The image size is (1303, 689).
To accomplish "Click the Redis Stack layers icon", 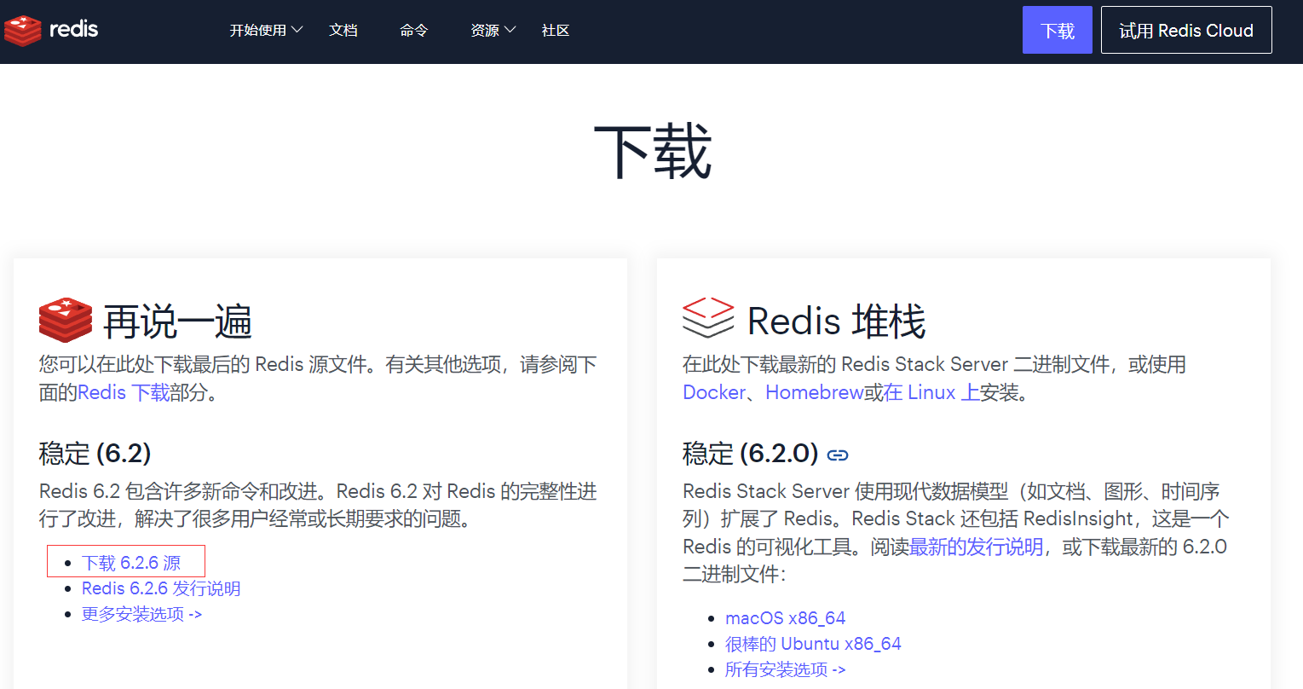I will click(x=708, y=318).
